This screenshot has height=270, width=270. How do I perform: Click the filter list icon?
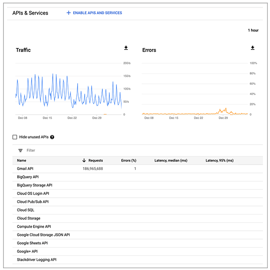pos(20,150)
